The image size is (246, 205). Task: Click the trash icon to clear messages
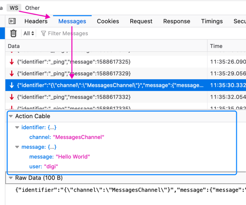(x=13, y=33)
